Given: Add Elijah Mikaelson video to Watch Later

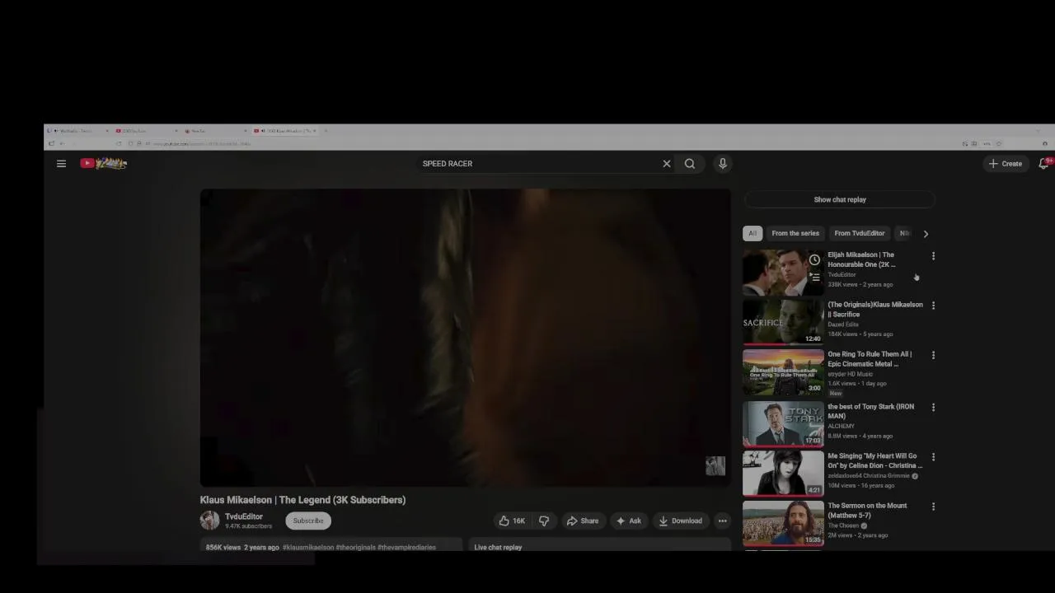Looking at the screenshot, I should click(814, 260).
